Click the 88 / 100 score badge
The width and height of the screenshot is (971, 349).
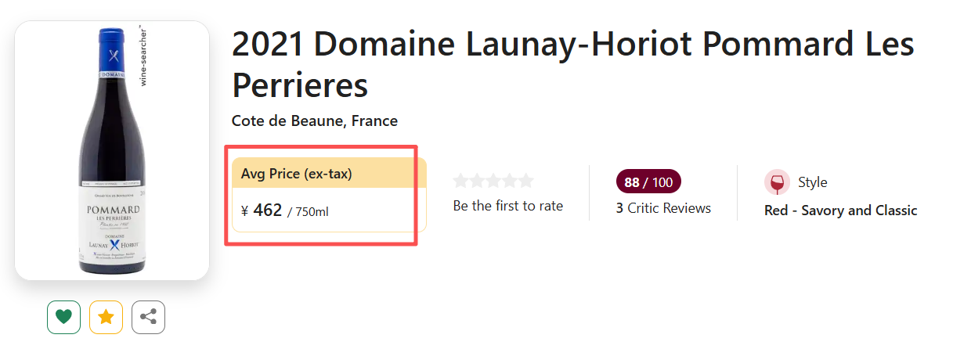[648, 182]
